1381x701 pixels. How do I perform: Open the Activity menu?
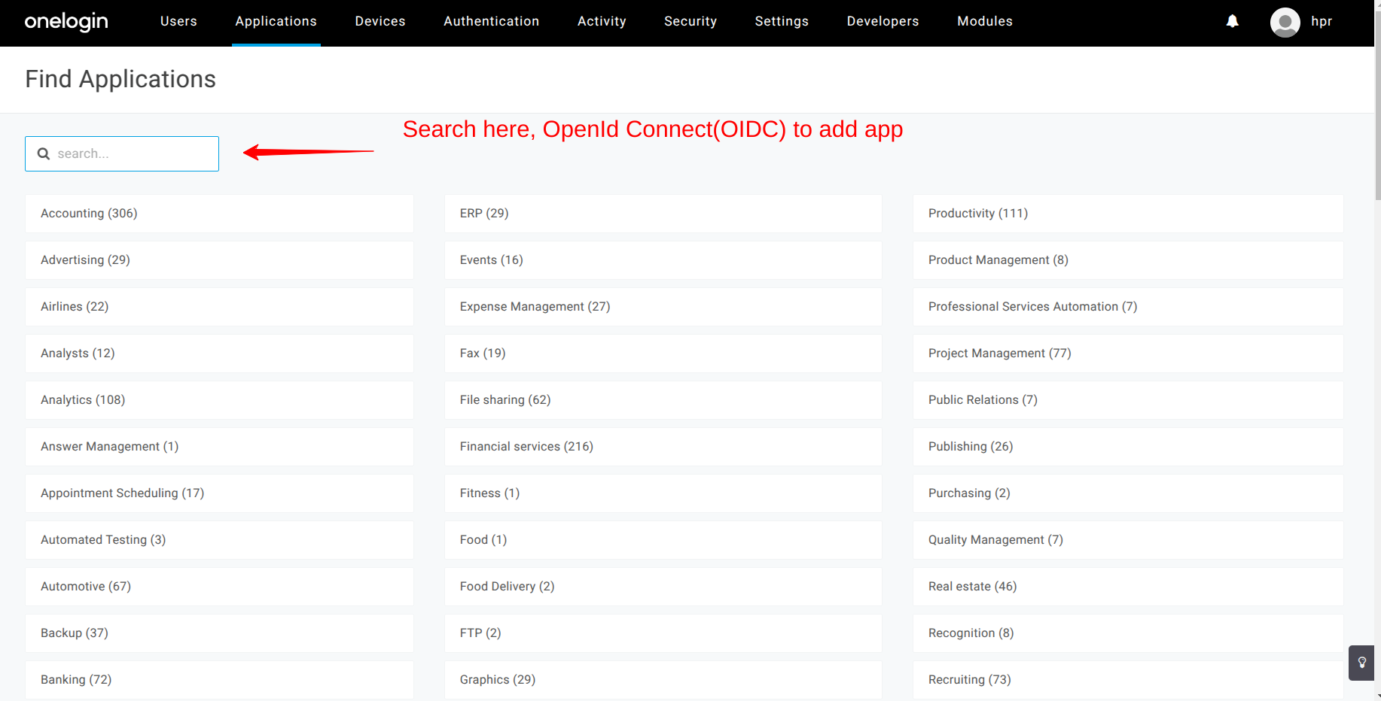point(602,21)
